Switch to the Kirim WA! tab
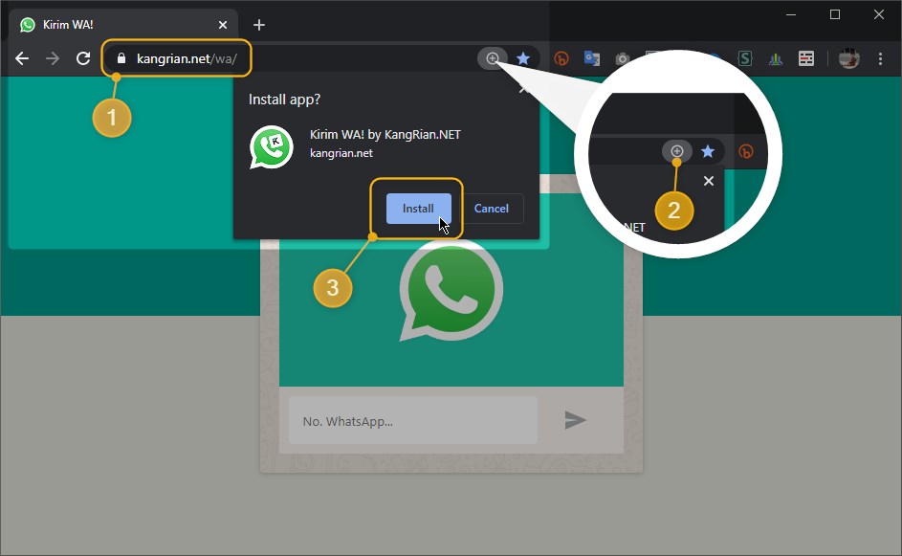The height and width of the screenshot is (556, 902). tap(123, 25)
